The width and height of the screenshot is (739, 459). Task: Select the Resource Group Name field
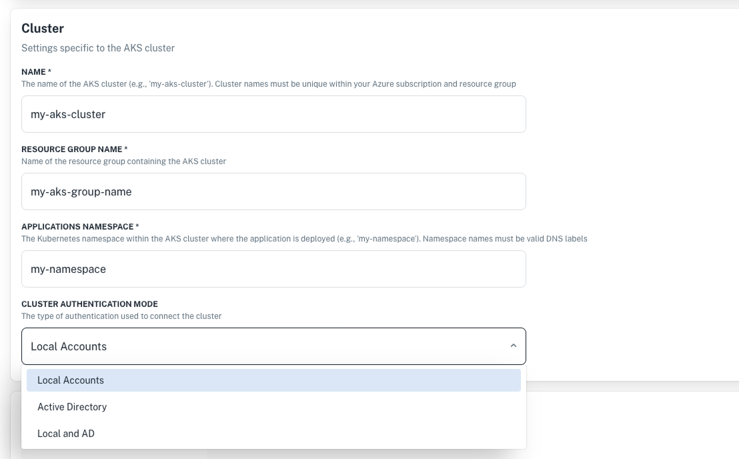pos(273,191)
